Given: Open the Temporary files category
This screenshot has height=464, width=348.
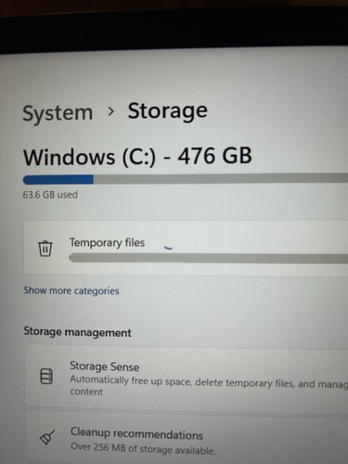Looking at the screenshot, I should coord(186,248).
